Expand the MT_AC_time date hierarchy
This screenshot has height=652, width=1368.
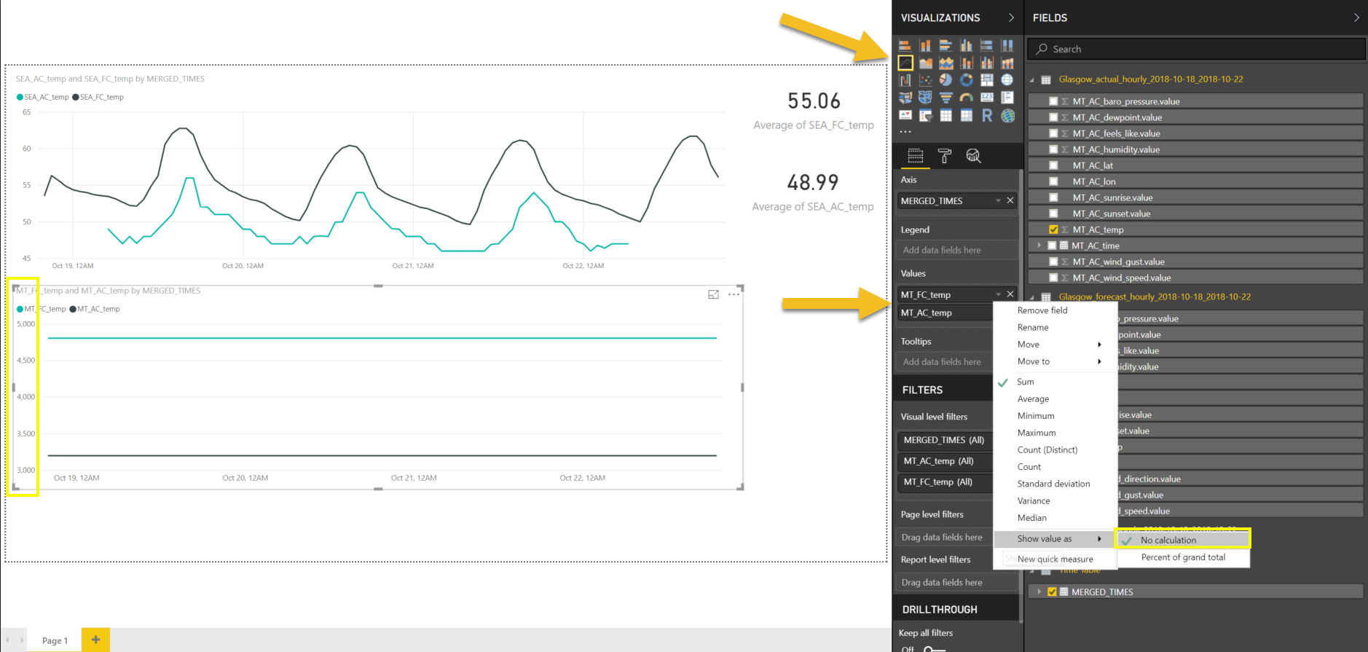[1039, 246]
